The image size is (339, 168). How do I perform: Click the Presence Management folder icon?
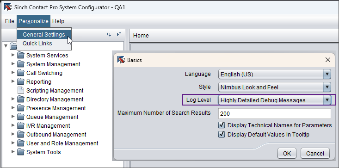20,108
